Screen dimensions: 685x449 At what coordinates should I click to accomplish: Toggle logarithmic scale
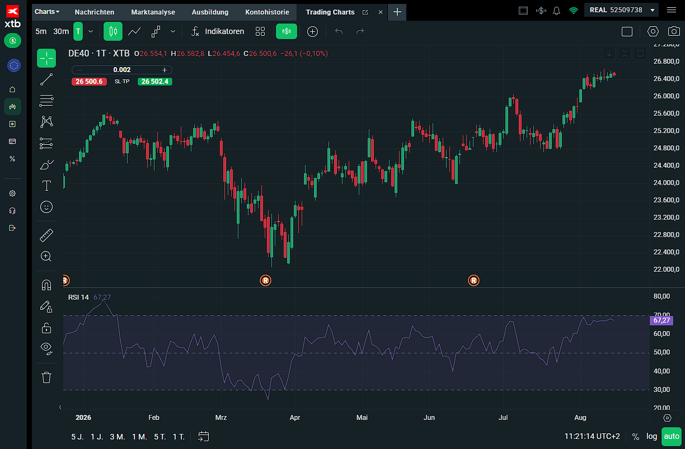pyautogui.click(x=651, y=437)
